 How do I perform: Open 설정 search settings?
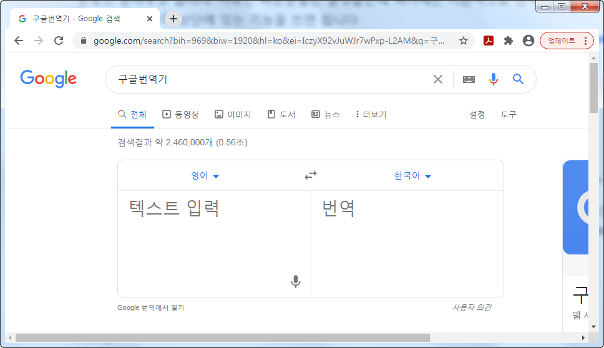click(477, 114)
